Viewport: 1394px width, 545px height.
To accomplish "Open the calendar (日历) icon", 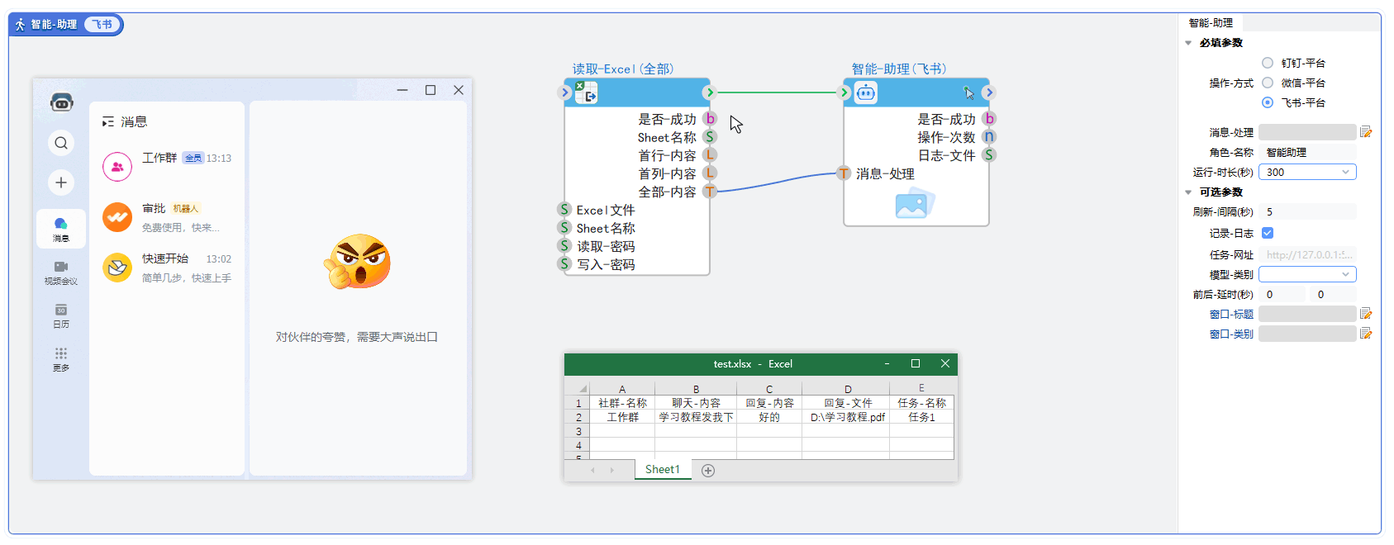I will pos(61,310).
